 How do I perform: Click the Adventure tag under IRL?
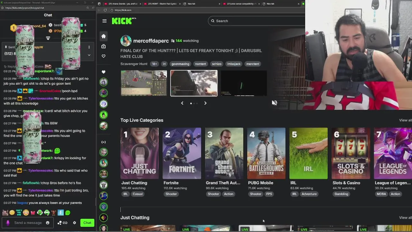click(309, 194)
